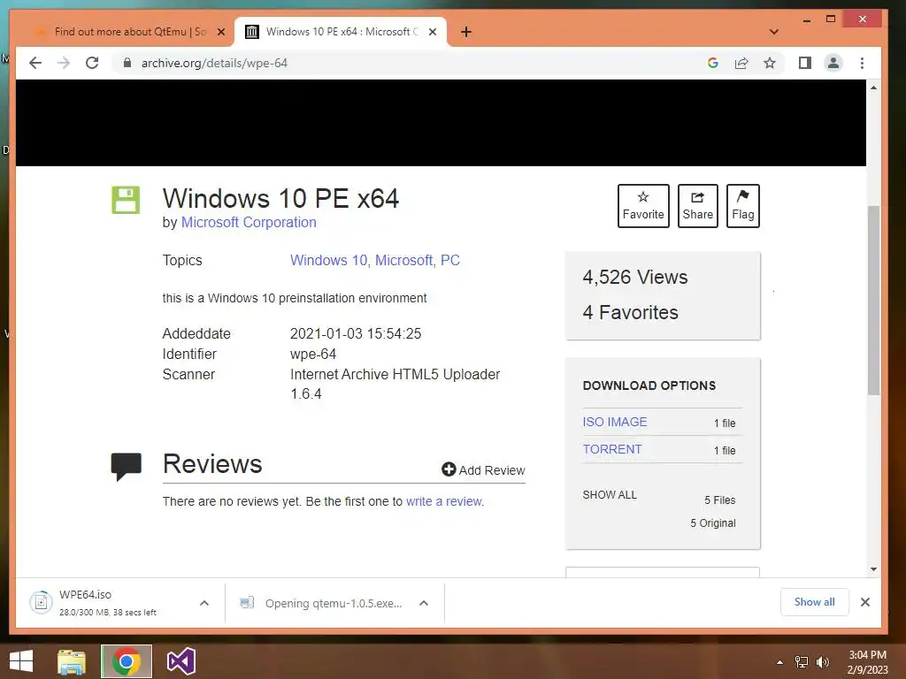
Task: Download the TORRENT file
Action: pyautogui.click(x=612, y=449)
